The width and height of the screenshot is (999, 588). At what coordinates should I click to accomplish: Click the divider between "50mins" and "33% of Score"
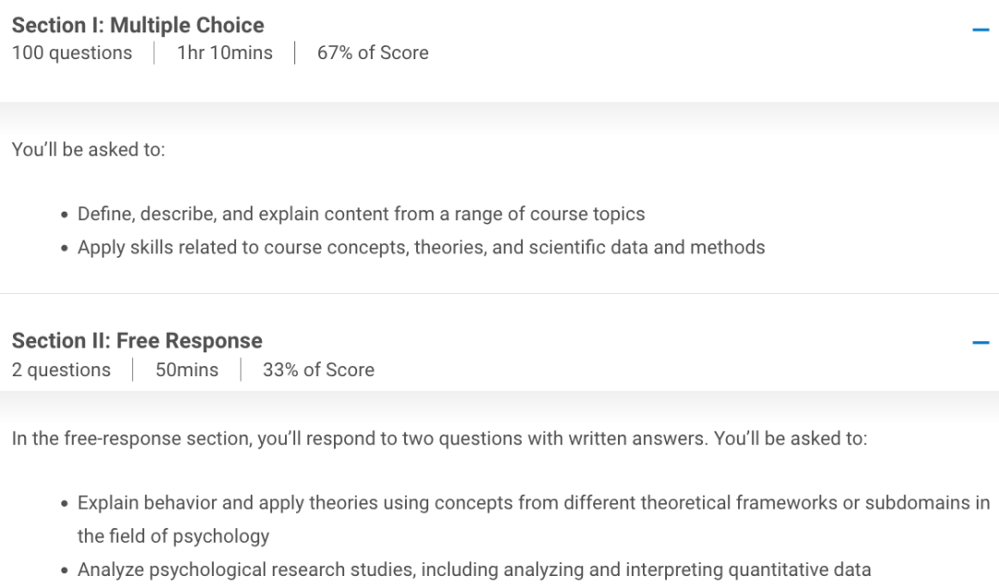[240, 370]
